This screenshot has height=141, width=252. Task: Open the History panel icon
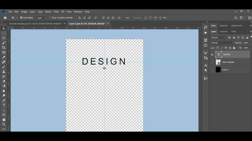[x=206, y=27]
